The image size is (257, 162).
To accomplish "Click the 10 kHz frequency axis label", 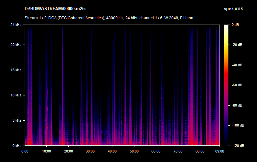I will pyautogui.click(x=16, y=95).
